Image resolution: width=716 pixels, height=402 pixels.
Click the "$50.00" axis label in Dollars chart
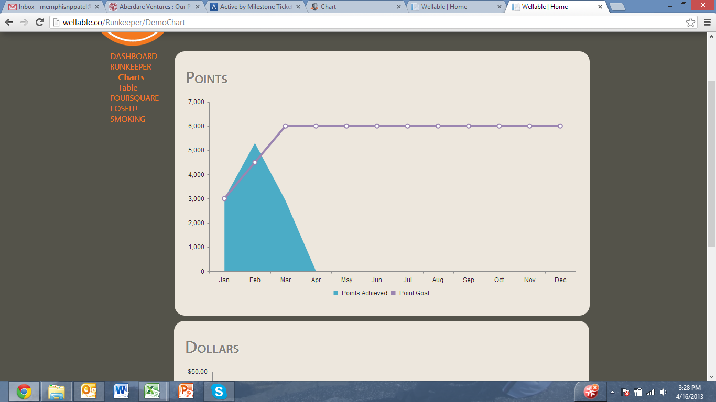click(198, 372)
